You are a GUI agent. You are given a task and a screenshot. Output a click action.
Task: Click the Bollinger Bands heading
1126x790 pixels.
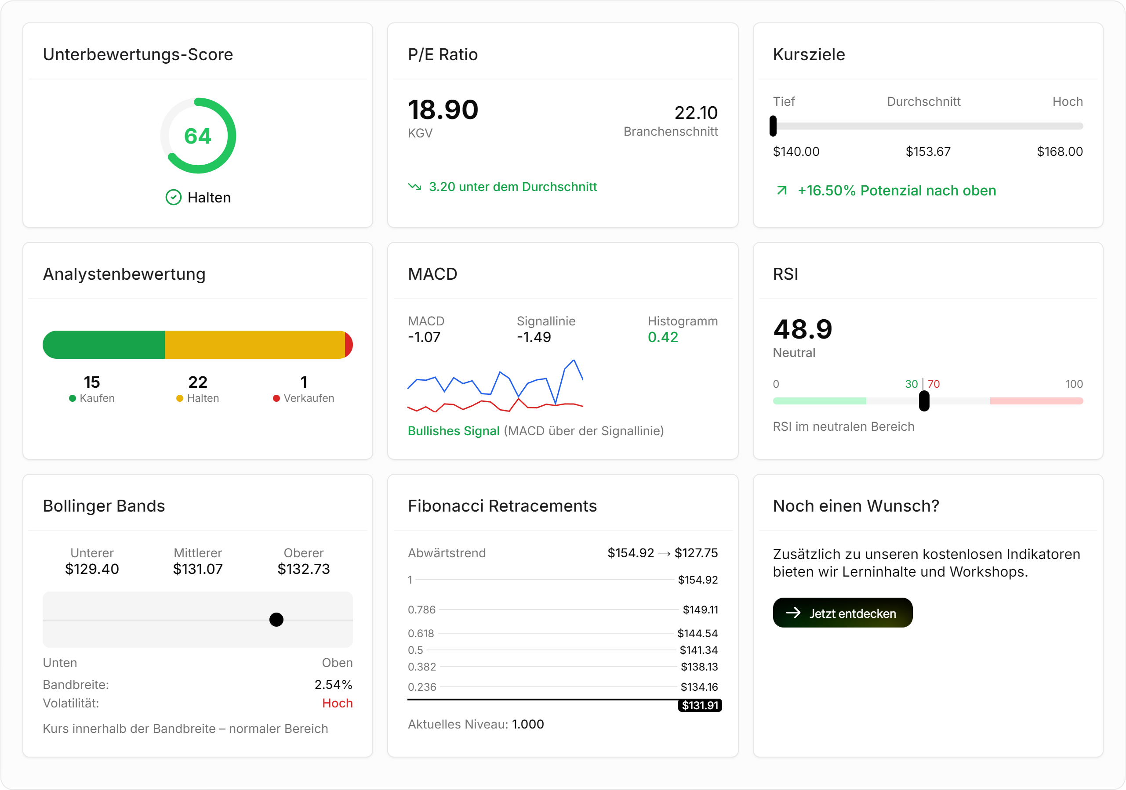pyautogui.click(x=104, y=506)
